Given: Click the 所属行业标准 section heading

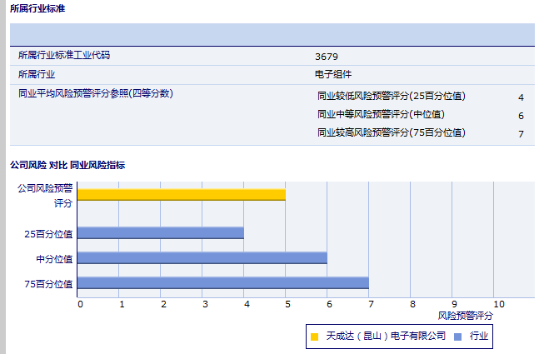Looking at the screenshot, I should pos(37,8).
